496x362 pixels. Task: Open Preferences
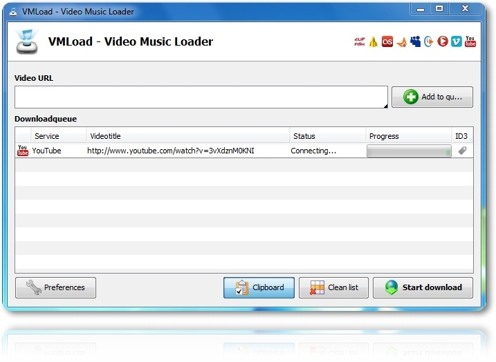(x=55, y=287)
